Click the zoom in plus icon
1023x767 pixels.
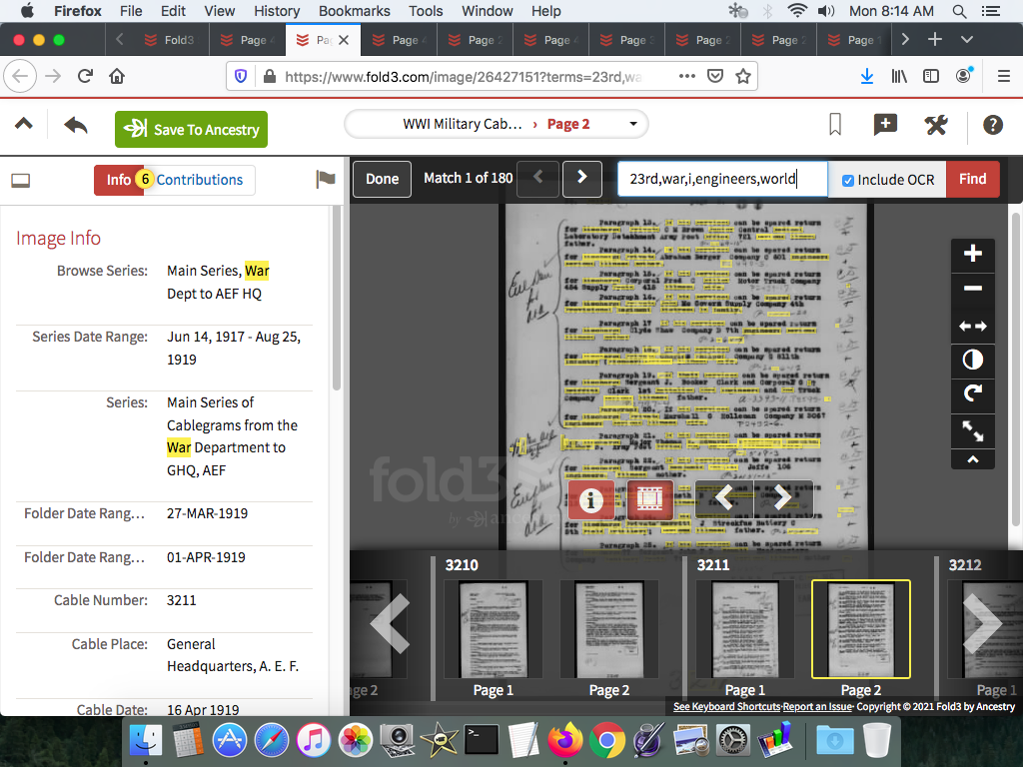(x=972, y=254)
